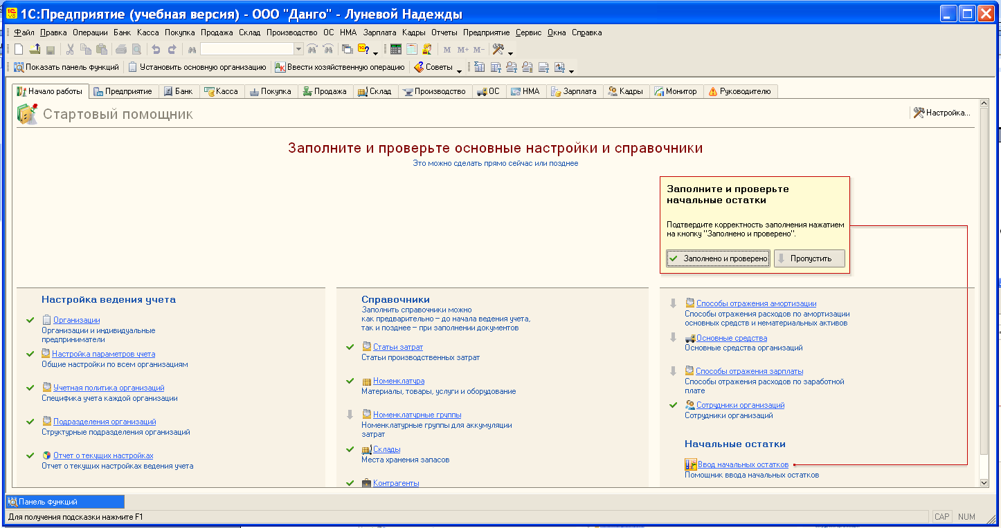
Task: Toggle the grey arrow status beside Основные средства
Action: pos(673,337)
